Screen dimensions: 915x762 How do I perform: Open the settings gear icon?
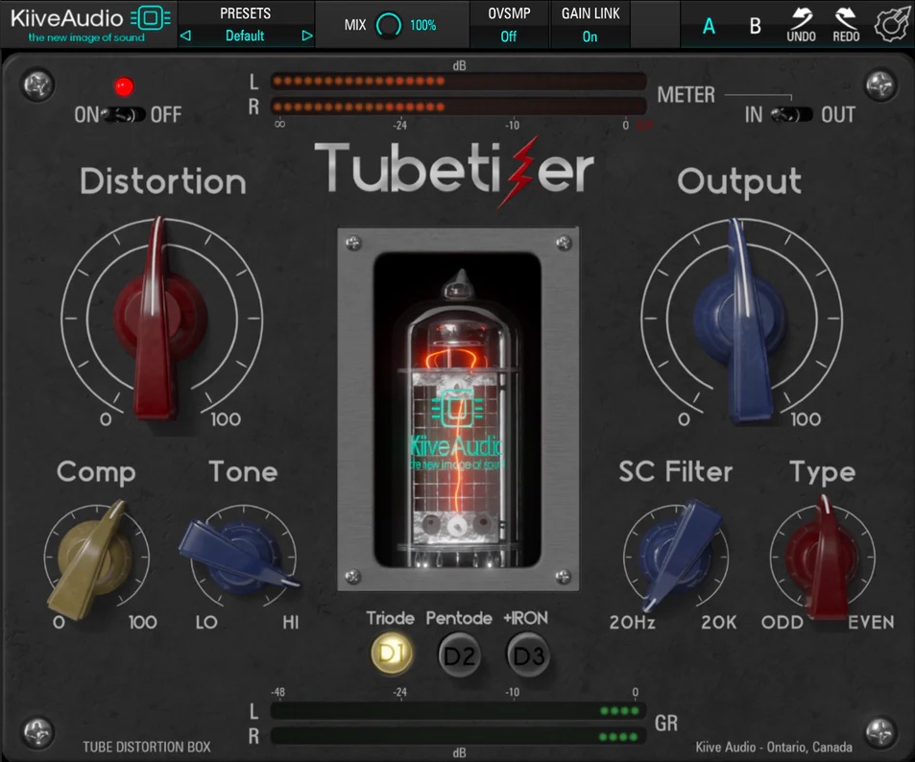coord(891,23)
